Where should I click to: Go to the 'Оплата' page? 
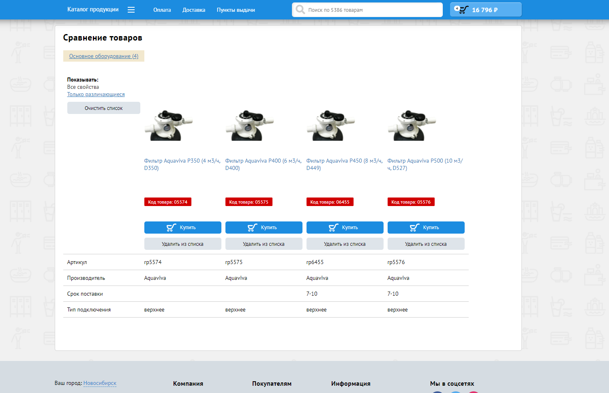coord(162,10)
